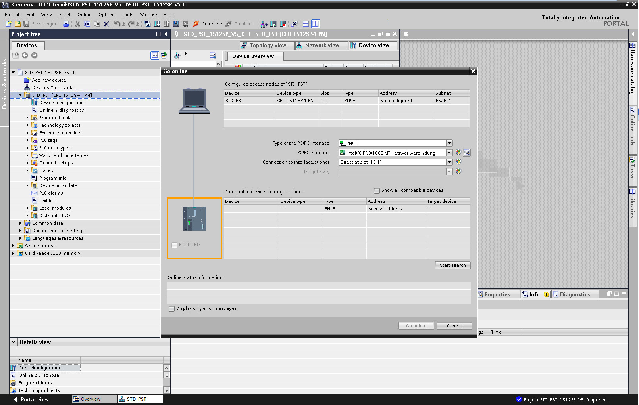Open the Type of PG/PC interface dropdown
Screen dimensions: 639x405
point(449,143)
